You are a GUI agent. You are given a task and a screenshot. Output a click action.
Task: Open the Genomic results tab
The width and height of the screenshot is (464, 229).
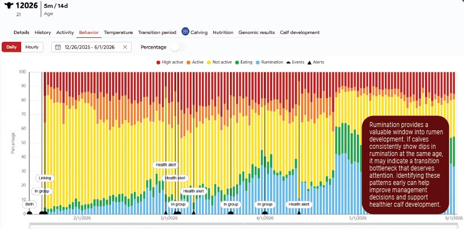[257, 32]
